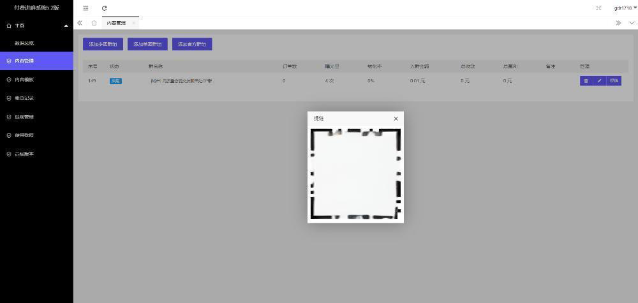This screenshot has height=303, width=638.
Task: Open 使用教程 in the sidebar
Action: pos(36,135)
